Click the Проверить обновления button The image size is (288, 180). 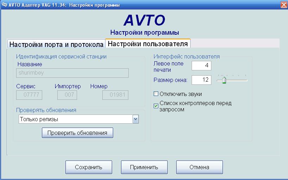(x=77, y=133)
